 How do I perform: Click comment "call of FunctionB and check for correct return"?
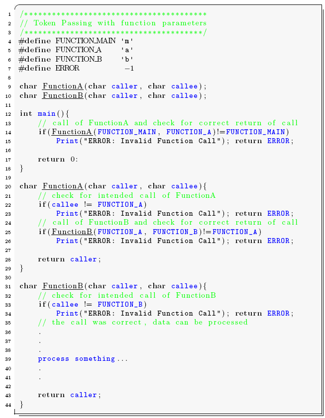[168, 222]
